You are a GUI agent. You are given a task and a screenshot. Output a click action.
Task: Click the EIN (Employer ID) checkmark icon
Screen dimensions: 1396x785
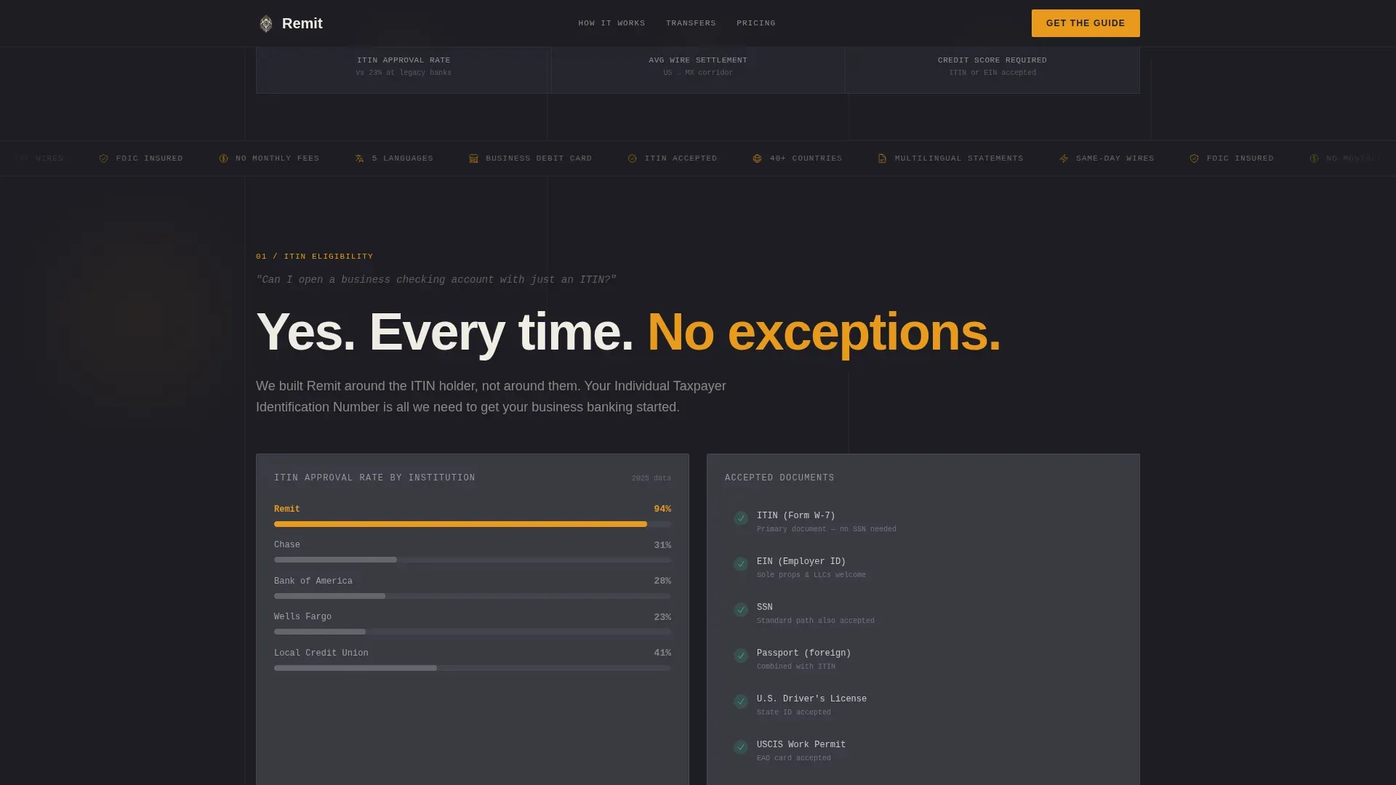coord(741,564)
